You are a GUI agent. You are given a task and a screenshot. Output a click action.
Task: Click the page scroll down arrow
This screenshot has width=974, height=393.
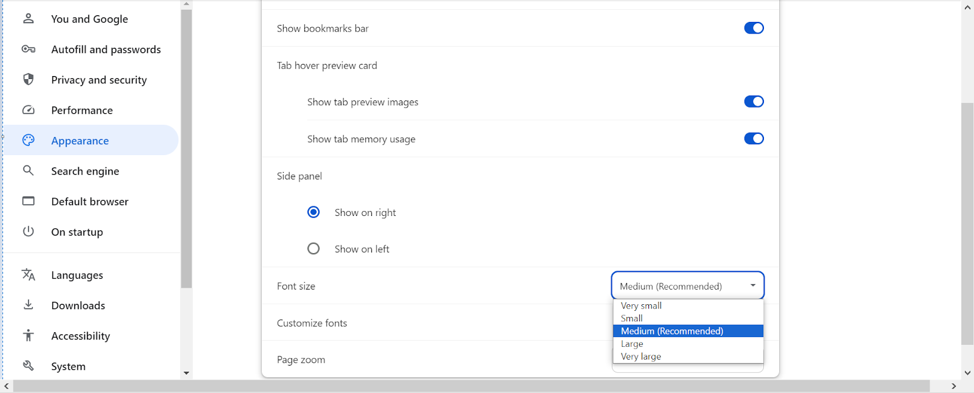pyautogui.click(x=967, y=373)
